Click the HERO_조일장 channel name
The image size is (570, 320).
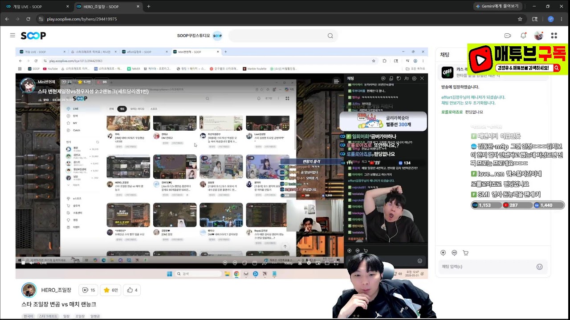[x=56, y=290]
